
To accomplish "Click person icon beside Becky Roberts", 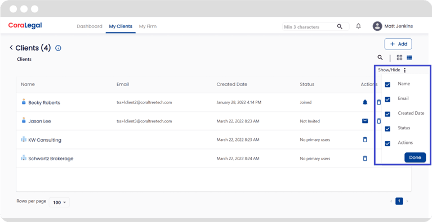I will pos(24,102).
